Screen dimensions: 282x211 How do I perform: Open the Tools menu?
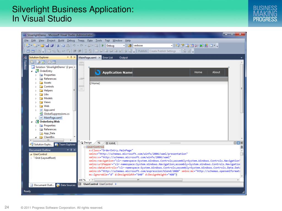99,41
